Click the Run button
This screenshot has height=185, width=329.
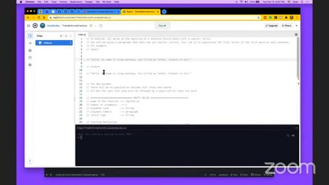click(162, 26)
